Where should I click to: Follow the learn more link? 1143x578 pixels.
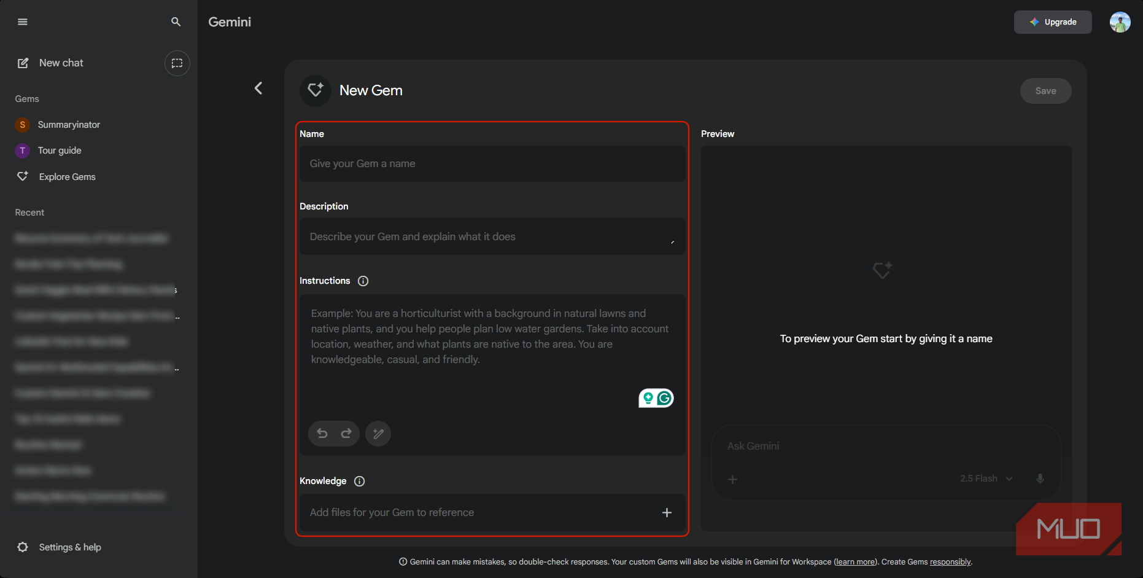(x=855, y=562)
